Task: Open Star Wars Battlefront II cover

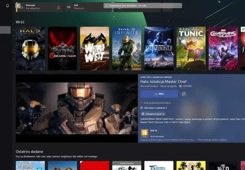Action: (x=159, y=48)
